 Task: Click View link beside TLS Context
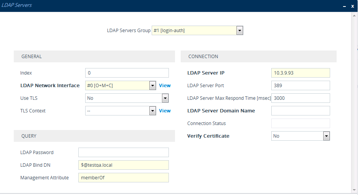click(165, 111)
